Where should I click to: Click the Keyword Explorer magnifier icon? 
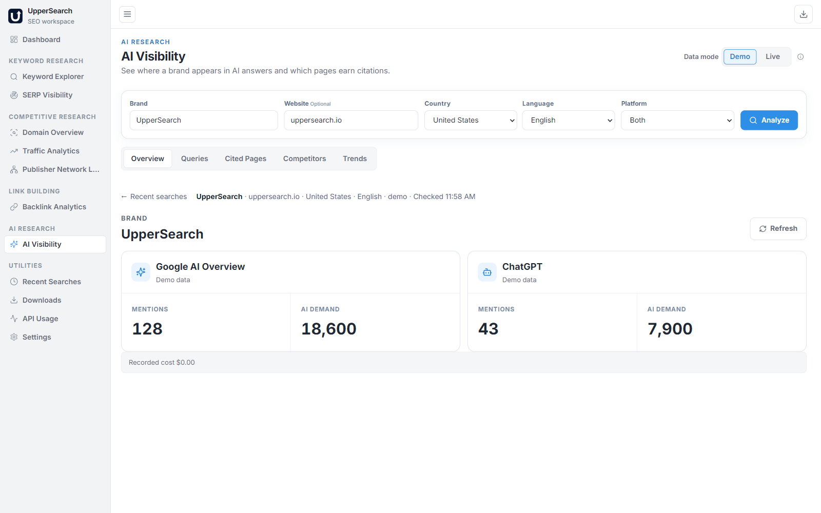click(14, 76)
